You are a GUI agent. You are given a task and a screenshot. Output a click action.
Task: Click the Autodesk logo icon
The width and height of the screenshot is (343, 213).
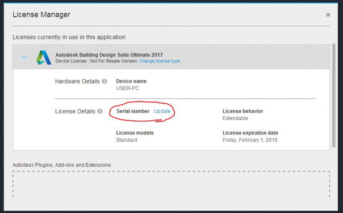coord(44,57)
